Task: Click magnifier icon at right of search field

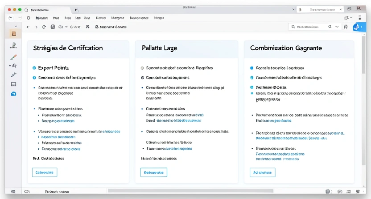Action: click(x=330, y=27)
